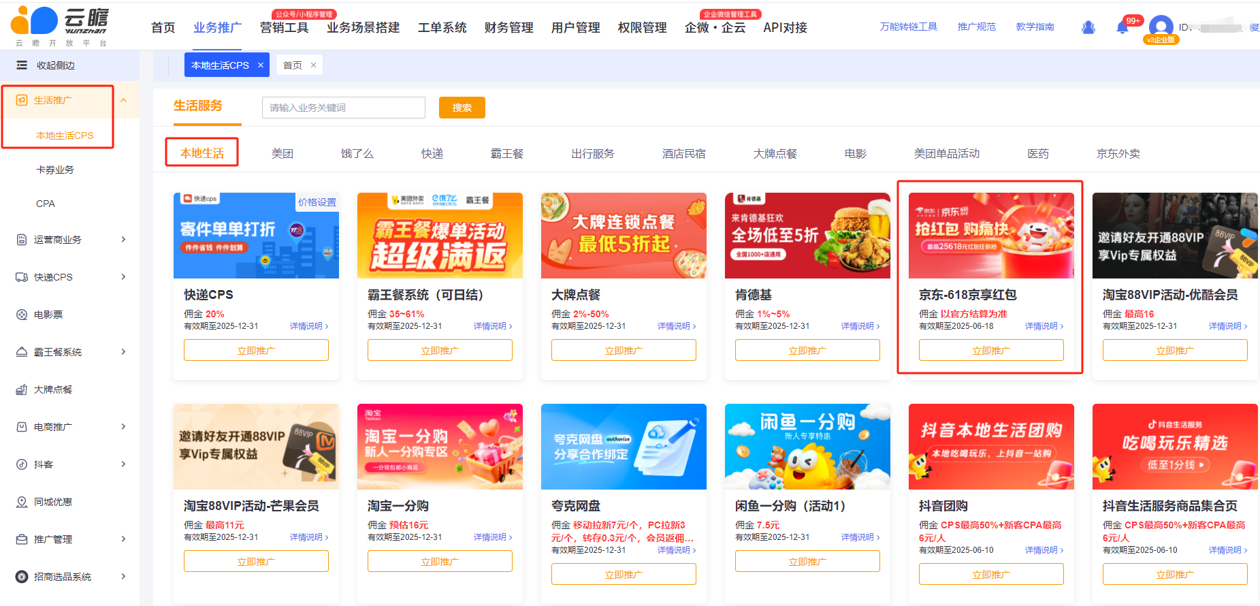Screen dimensions: 1260x606
Task: Open 工单系统 in top navigation
Action: 442,28
